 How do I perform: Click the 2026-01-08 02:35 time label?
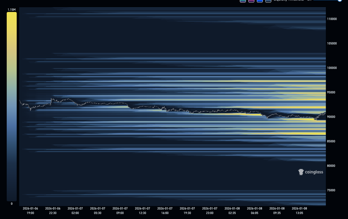[x=232, y=211]
